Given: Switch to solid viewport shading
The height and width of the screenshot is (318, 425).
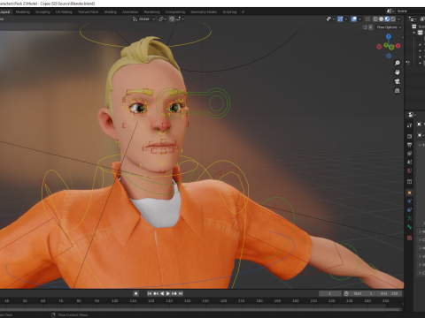Looking at the screenshot, I should coord(382,19).
